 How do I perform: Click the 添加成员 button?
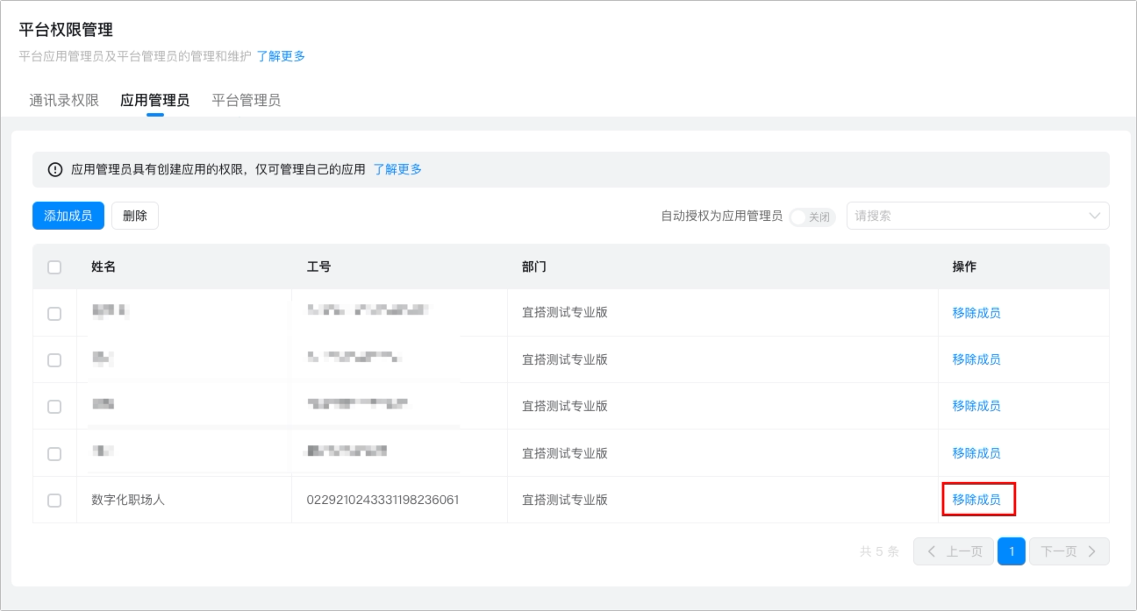pyautogui.click(x=68, y=216)
